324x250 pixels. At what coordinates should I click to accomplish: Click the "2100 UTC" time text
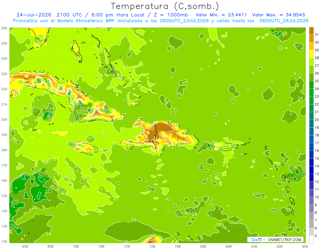[x=69, y=15]
